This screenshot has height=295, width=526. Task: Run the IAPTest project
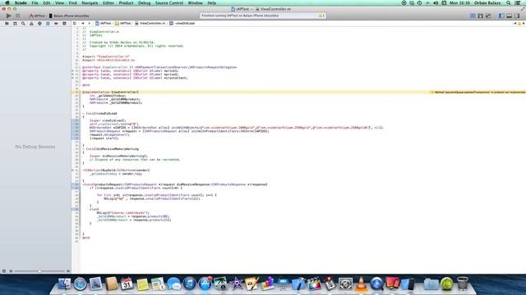9,16
